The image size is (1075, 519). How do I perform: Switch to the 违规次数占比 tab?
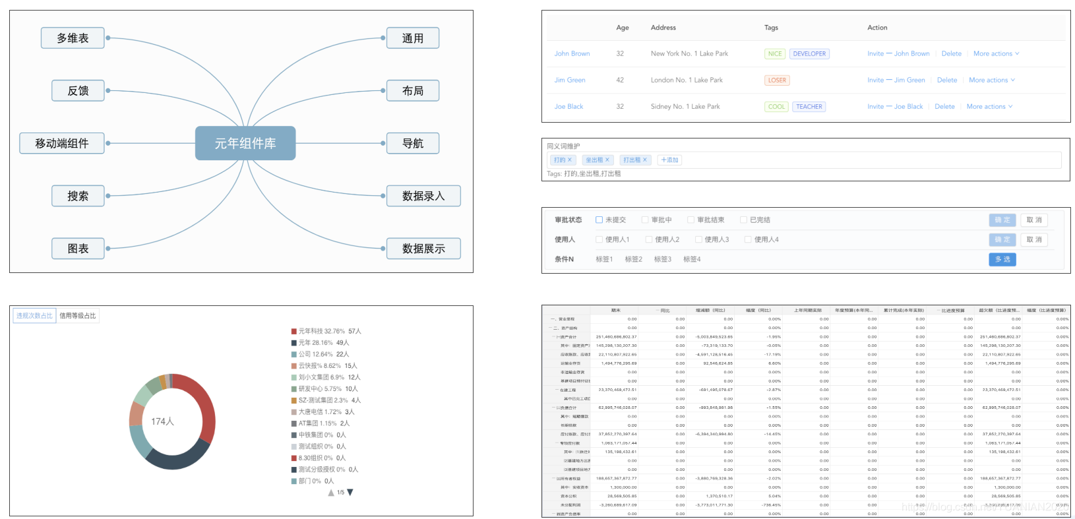(34, 316)
